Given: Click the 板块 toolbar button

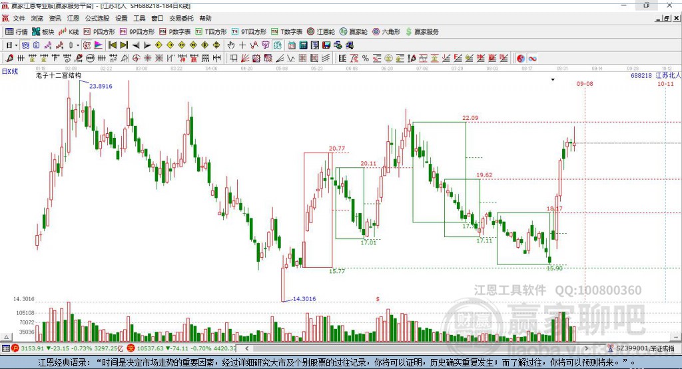Looking at the screenshot, I should (43, 32).
